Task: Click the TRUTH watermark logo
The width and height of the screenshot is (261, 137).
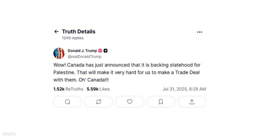Action: click(9, 134)
